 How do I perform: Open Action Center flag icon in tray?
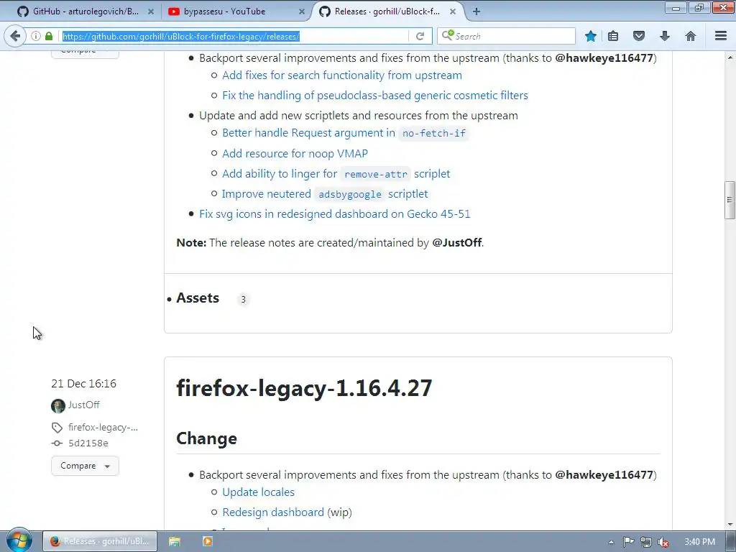628,542
